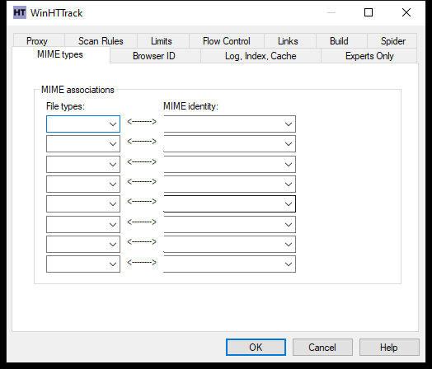Expand sixth File types dropdown arrow
432x369 pixels.
pos(113,225)
